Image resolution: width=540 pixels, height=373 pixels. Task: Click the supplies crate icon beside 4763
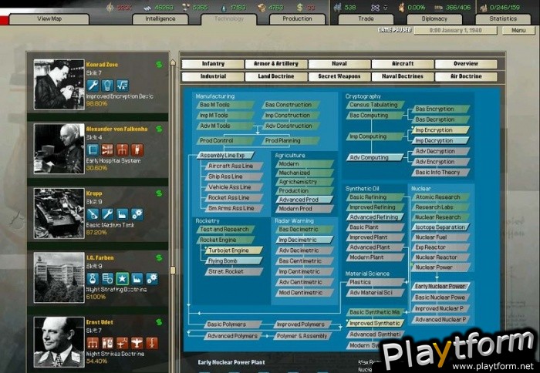[x=262, y=7]
